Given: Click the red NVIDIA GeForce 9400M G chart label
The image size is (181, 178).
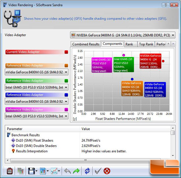Looking at the screenshot, I should pyautogui.click(x=150, y=61).
